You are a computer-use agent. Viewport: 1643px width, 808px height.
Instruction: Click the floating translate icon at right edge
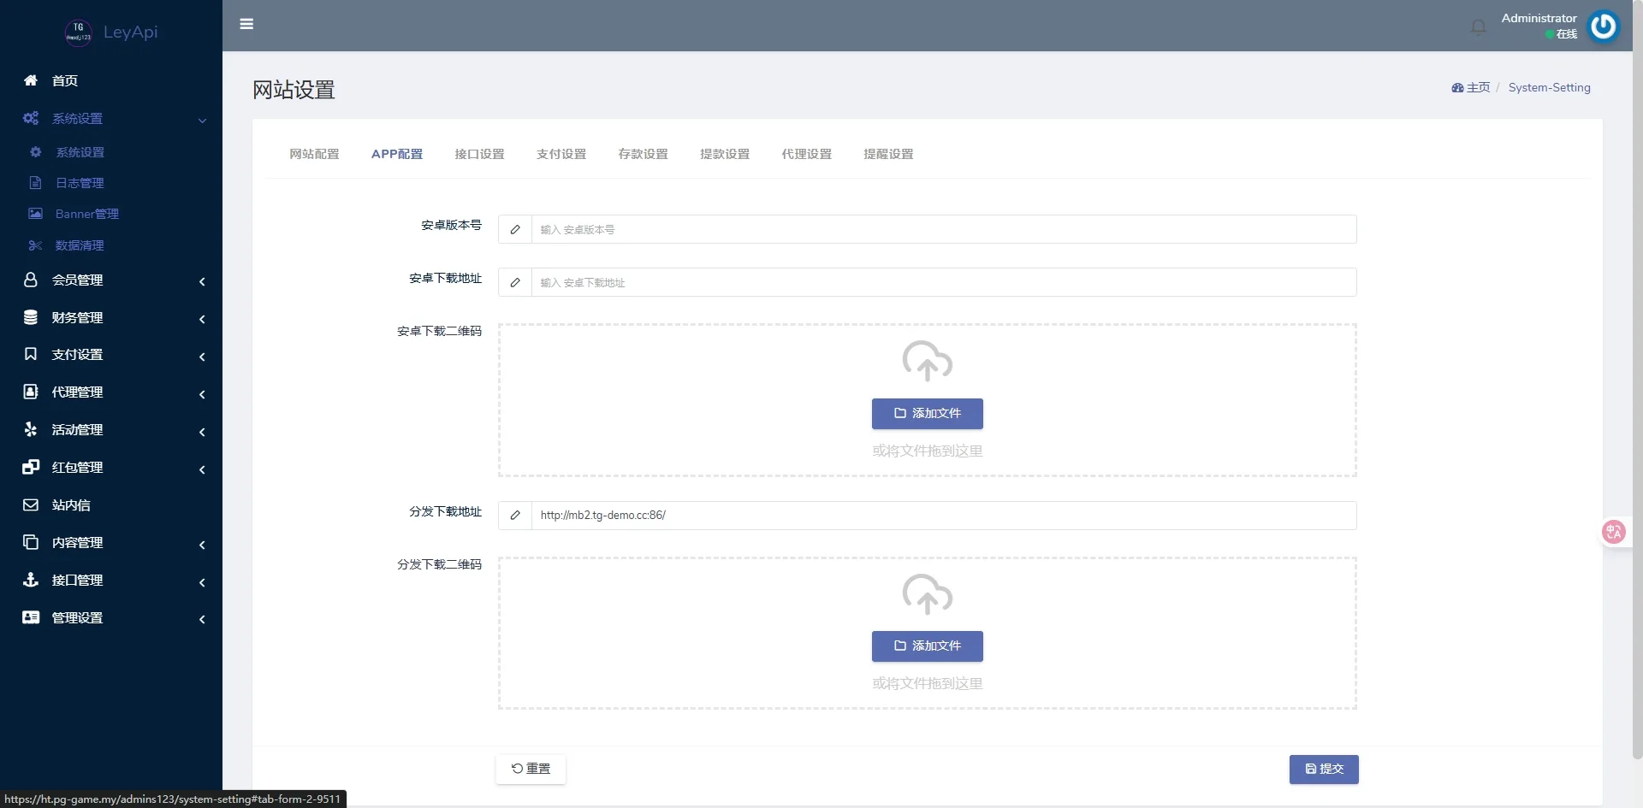[1613, 532]
